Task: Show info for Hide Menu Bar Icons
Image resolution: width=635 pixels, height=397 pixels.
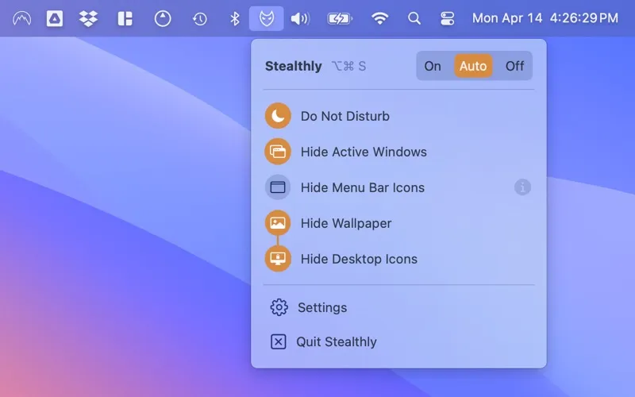Action: [522, 187]
